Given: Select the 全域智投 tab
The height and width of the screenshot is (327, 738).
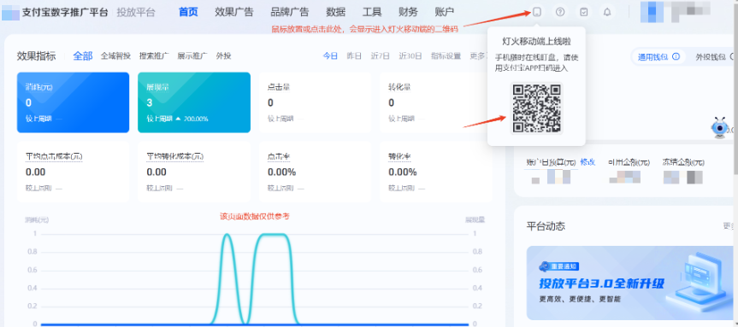Looking at the screenshot, I should (115, 55).
